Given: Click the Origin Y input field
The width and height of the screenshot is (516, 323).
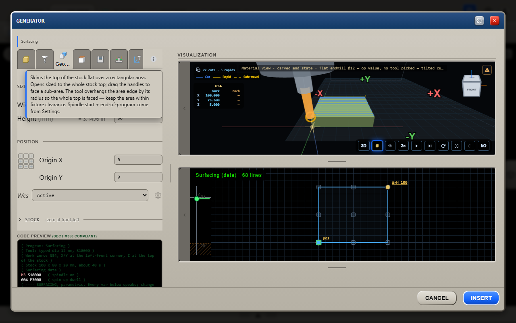Looking at the screenshot, I should click(138, 177).
